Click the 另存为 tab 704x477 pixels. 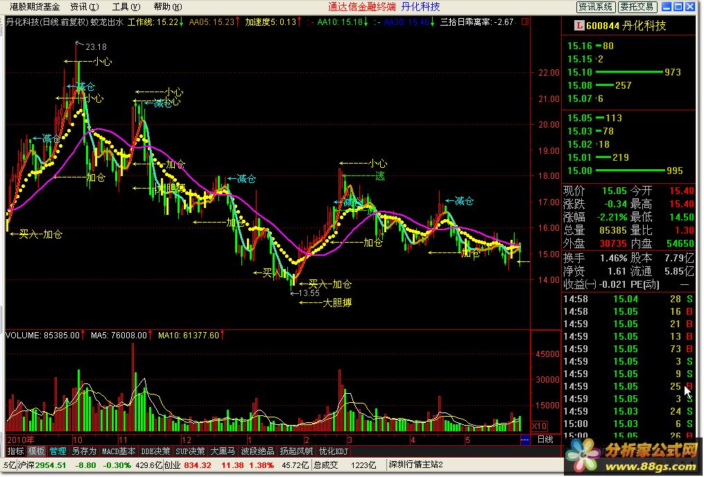[84, 451]
